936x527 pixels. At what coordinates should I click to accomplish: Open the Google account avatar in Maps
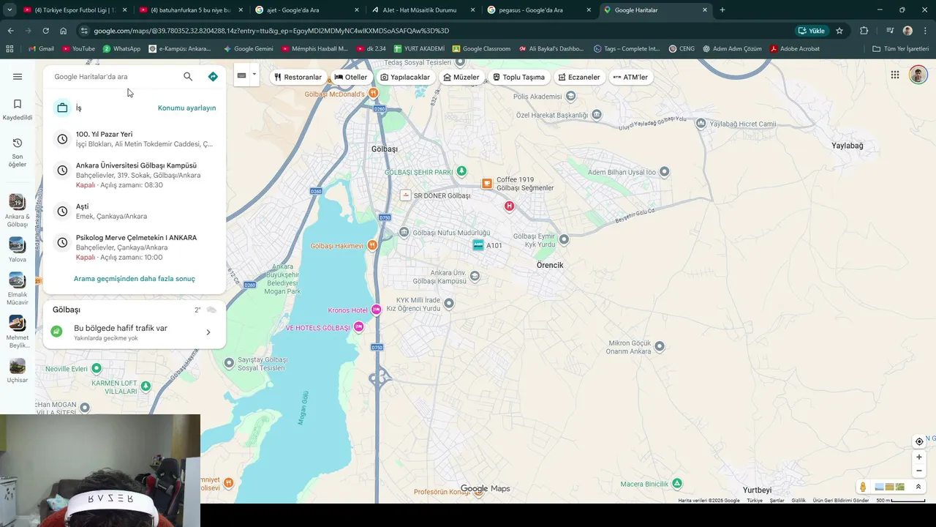point(918,75)
